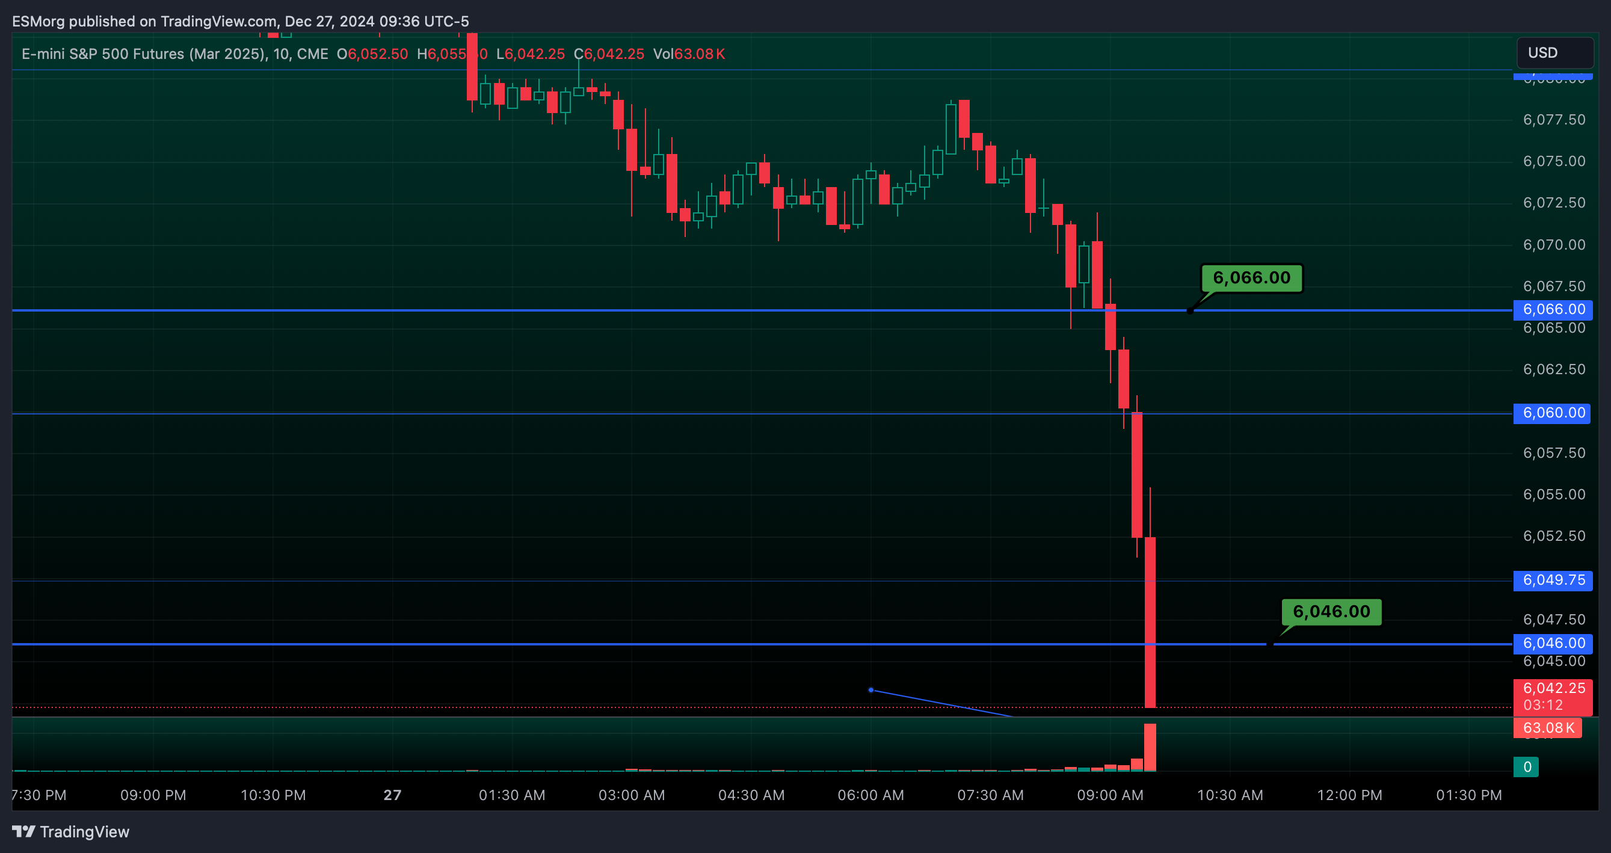Click the 01:30 PM time axis label
The width and height of the screenshot is (1611, 853).
[1469, 795]
